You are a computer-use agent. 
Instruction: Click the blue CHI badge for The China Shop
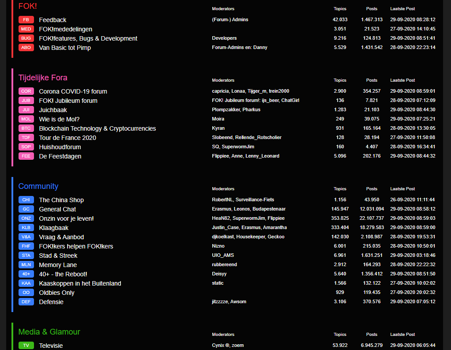tap(26, 199)
